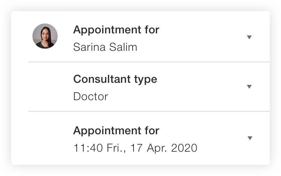Tap the triangle icon beside Doctor
Viewport: 281px width, 176px height.
pos(249,87)
